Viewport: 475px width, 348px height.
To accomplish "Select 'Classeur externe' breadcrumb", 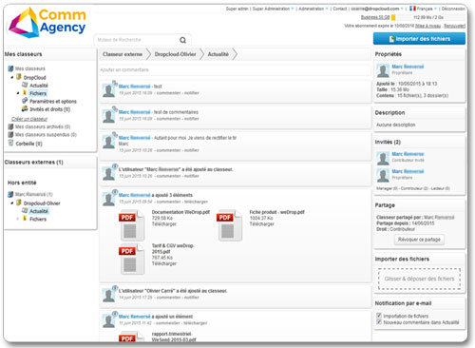I will 123,54.
